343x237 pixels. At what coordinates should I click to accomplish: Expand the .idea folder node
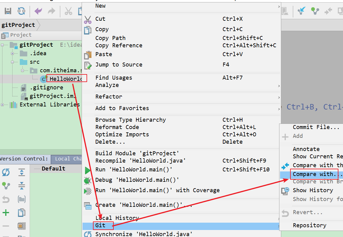(x=13, y=54)
